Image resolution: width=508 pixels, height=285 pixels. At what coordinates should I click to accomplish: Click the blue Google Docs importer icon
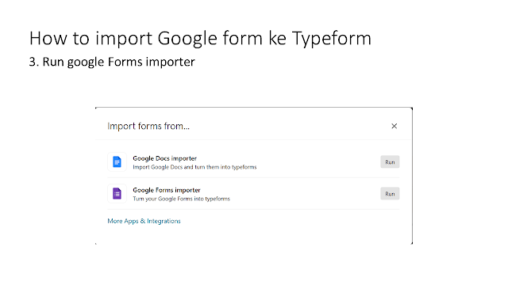pyautogui.click(x=117, y=161)
